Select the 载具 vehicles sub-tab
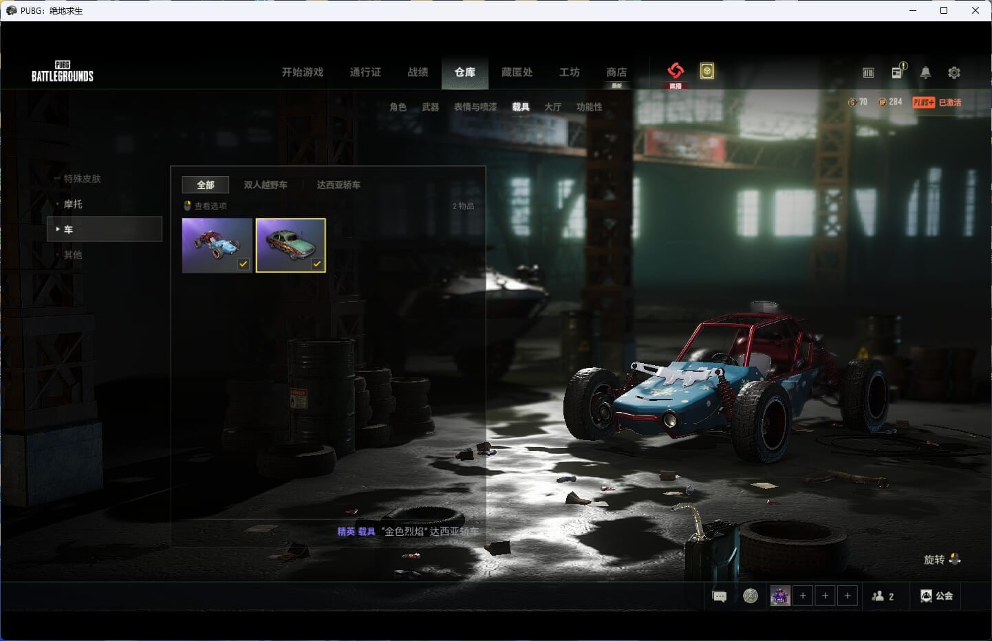 pyautogui.click(x=521, y=107)
